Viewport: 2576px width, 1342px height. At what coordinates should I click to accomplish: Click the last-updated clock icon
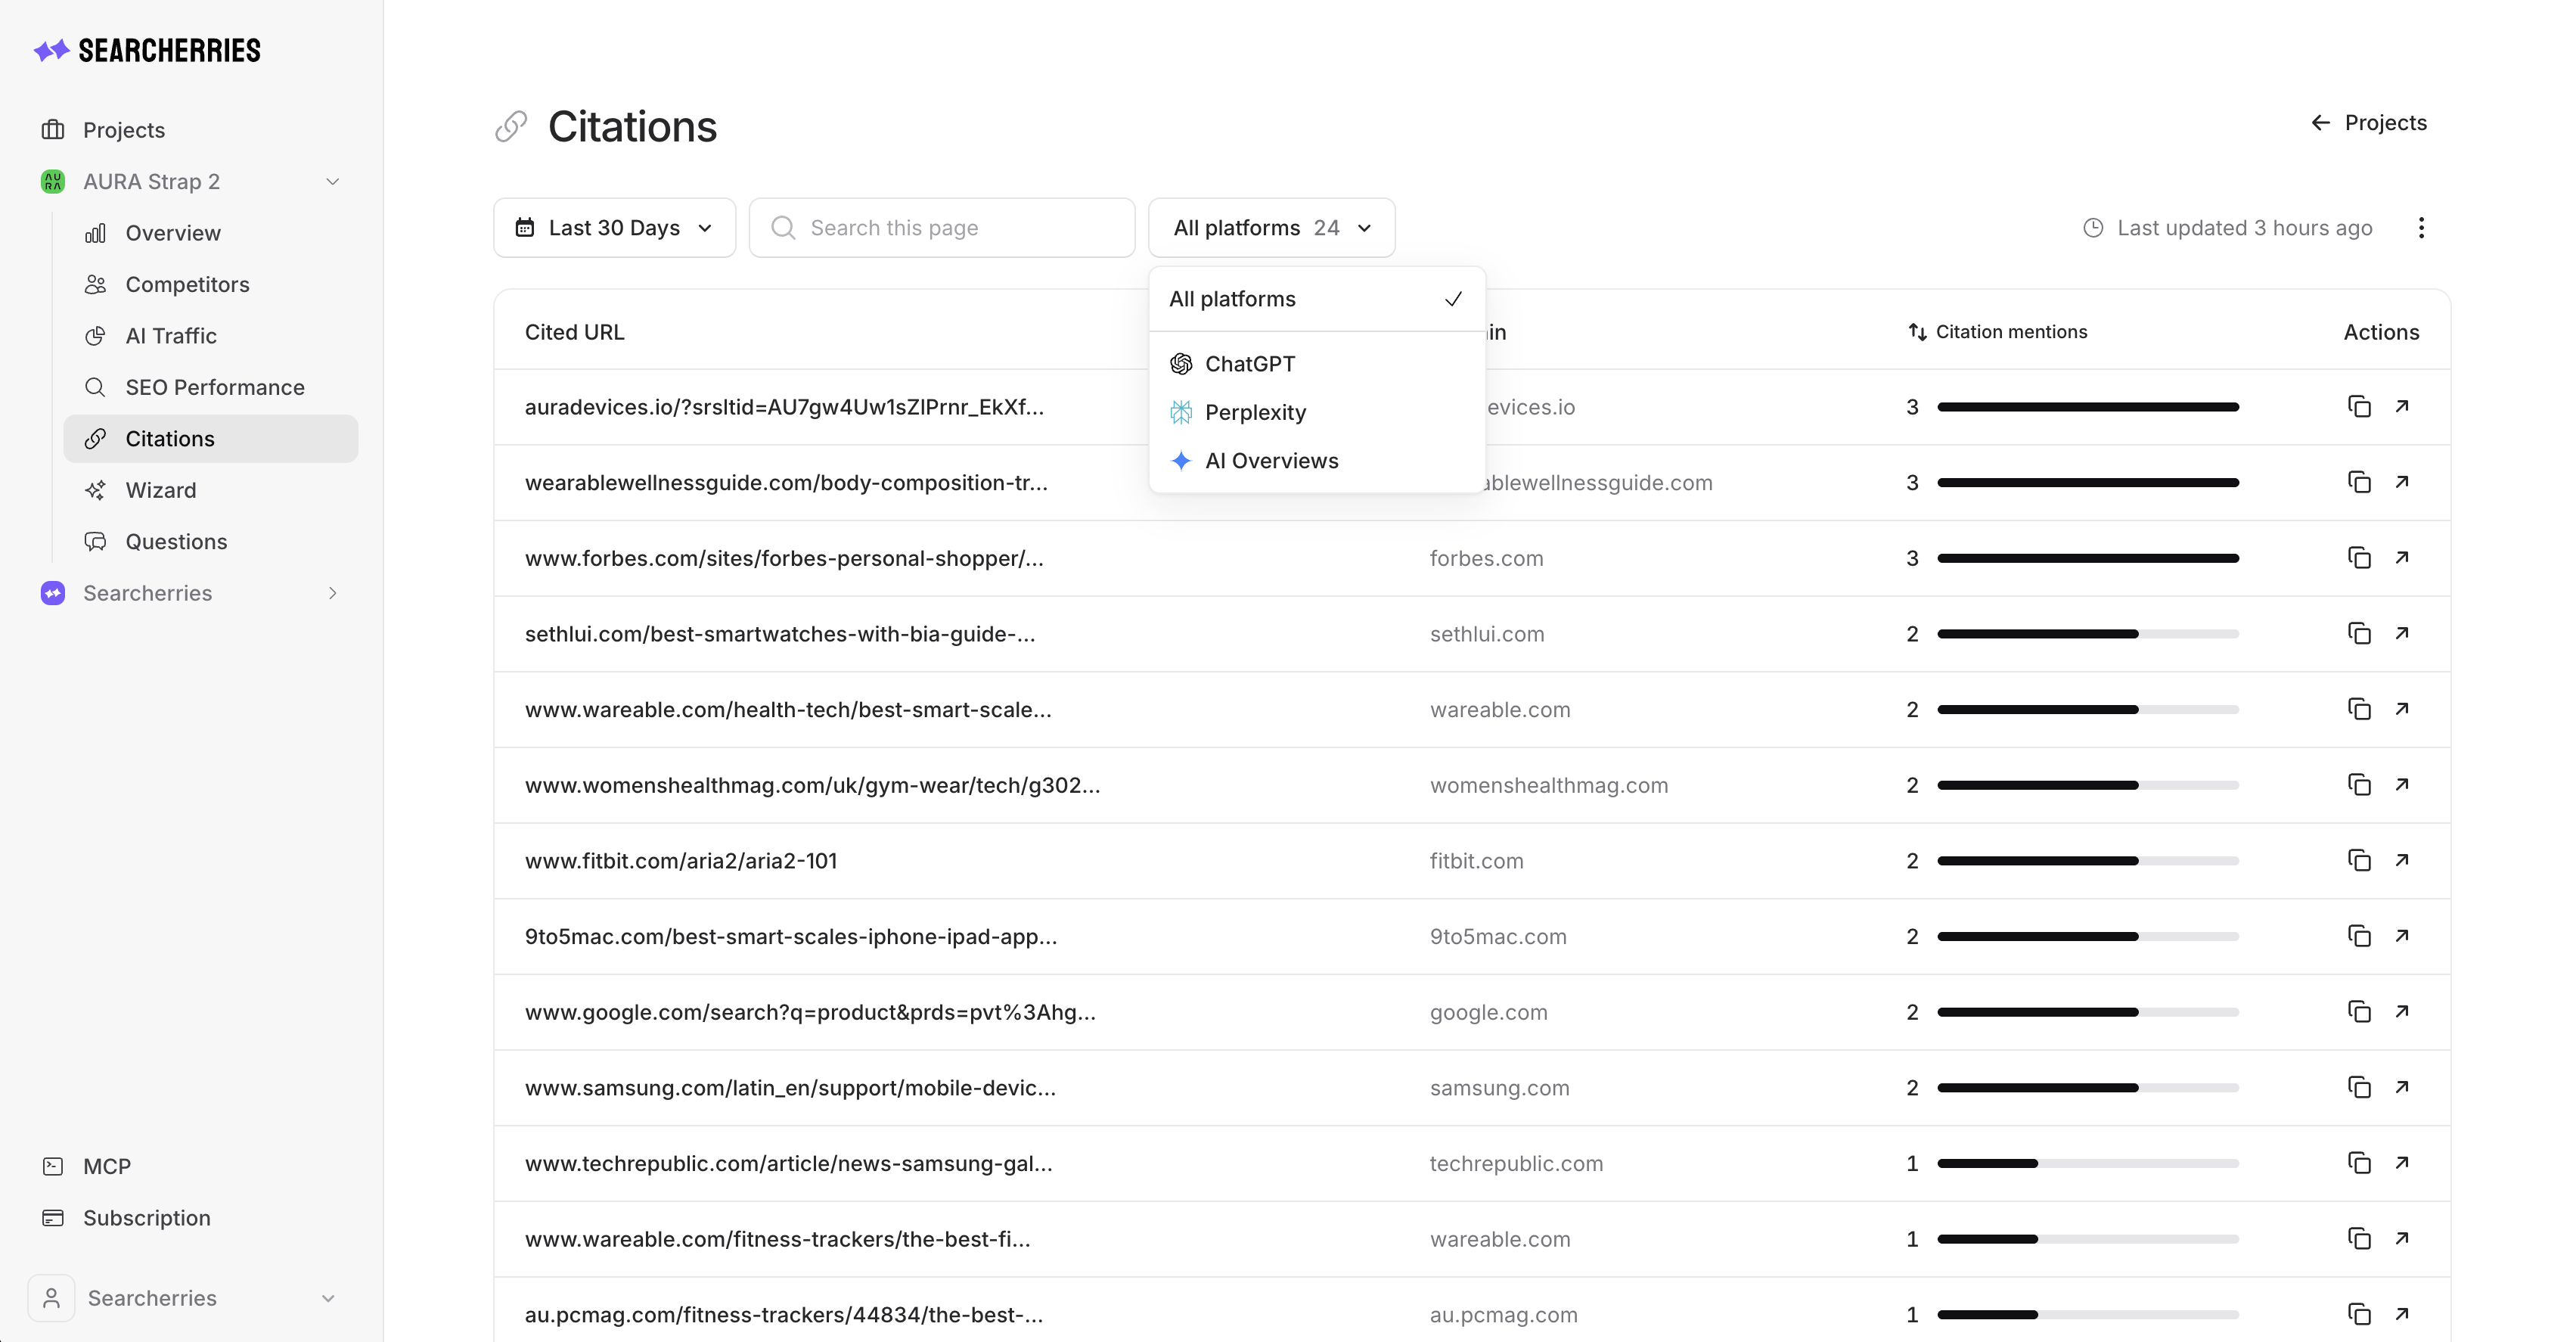point(2093,228)
